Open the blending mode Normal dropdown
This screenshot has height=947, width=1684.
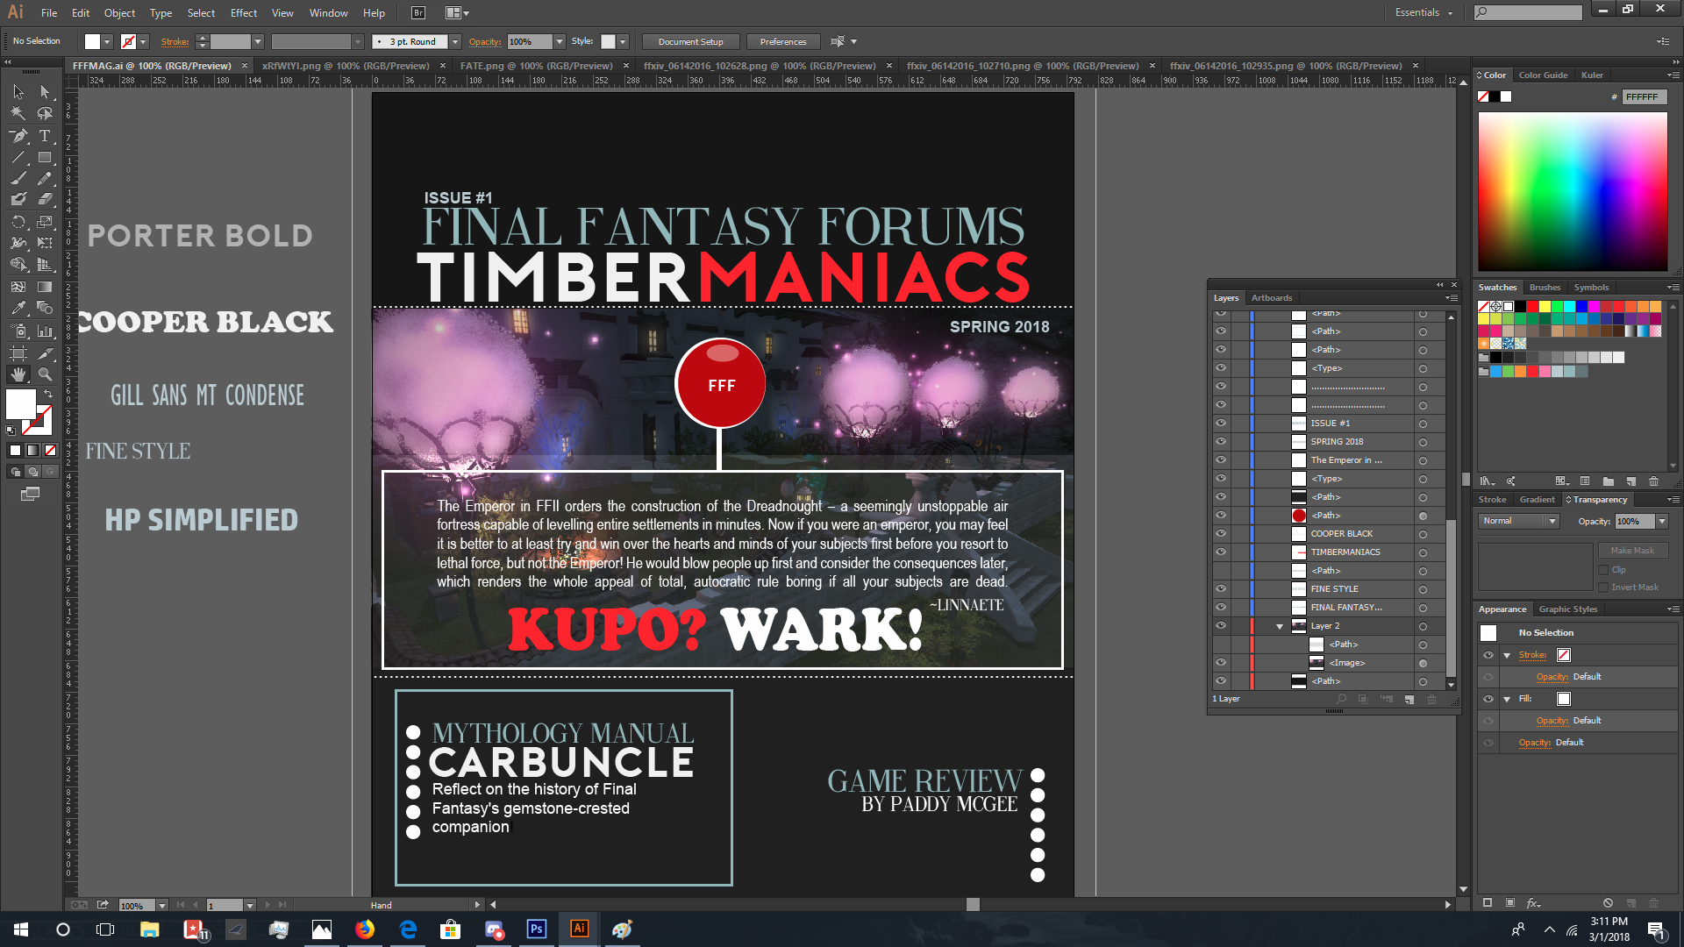[x=1552, y=521]
